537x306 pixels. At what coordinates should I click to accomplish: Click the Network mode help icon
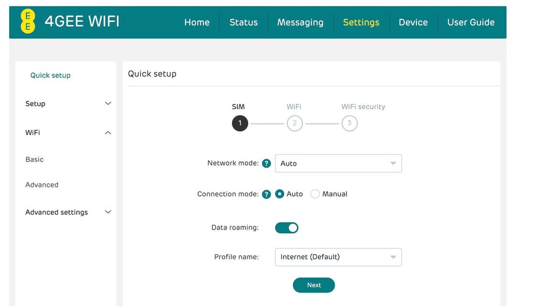coord(266,163)
